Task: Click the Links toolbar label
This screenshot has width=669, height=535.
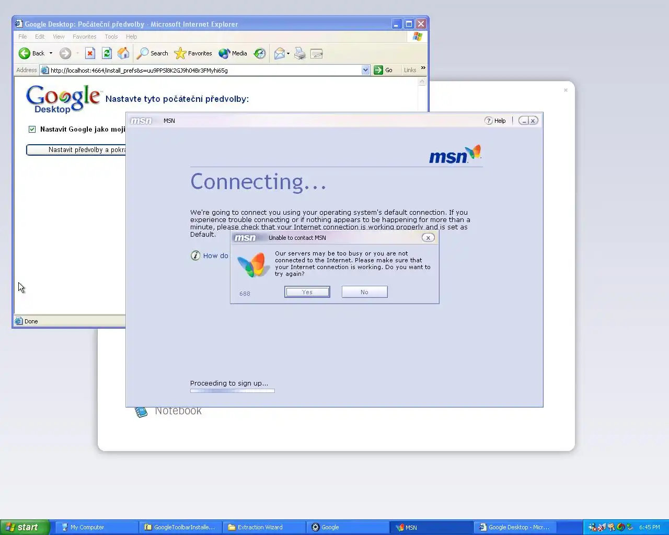Action: coord(410,70)
